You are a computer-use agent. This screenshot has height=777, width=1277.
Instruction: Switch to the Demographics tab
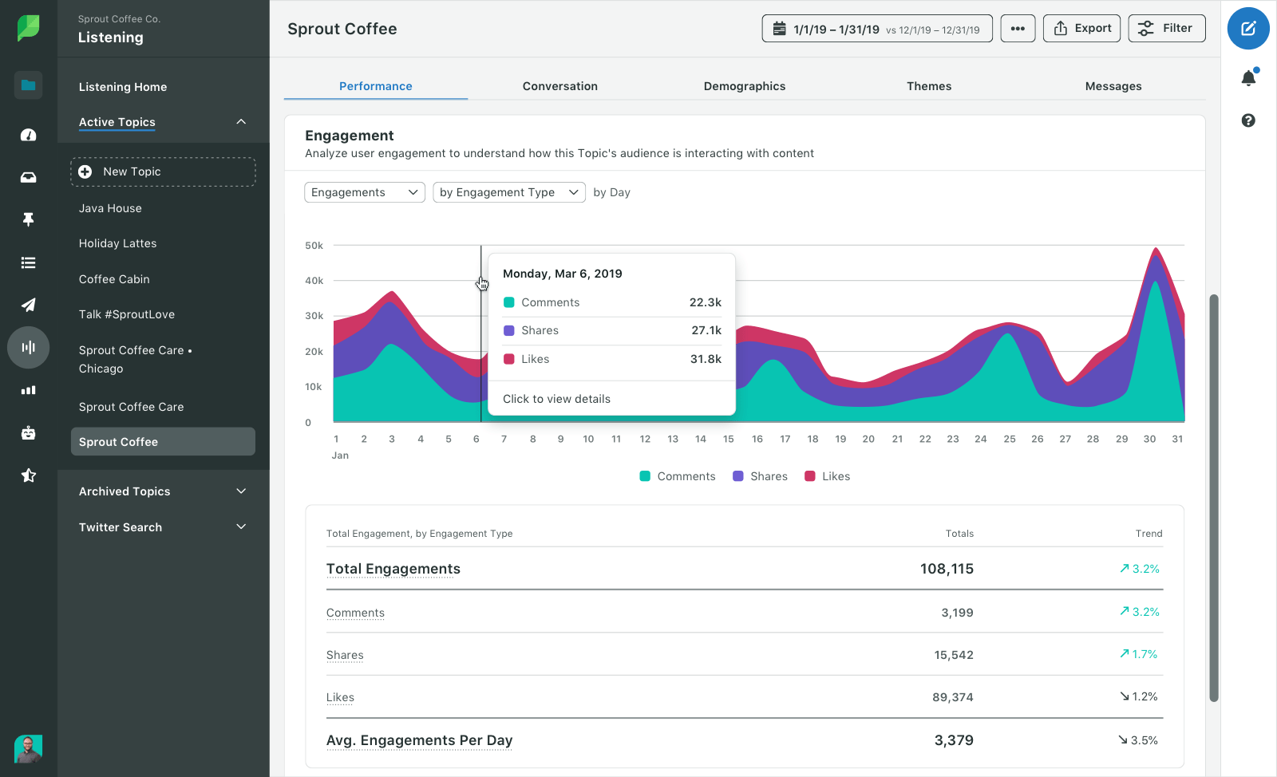click(x=744, y=86)
